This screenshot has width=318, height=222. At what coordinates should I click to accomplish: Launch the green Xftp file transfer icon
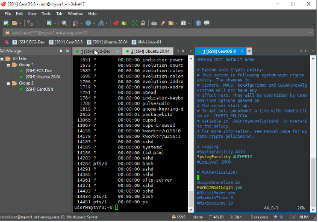pos(124,23)
